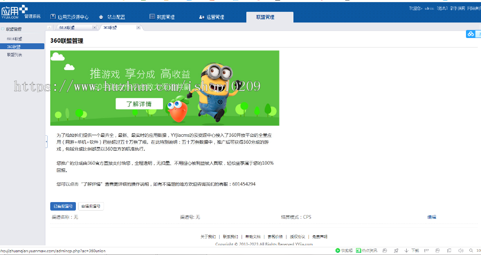Click the 快剪辑 status bar icon

coord(344,250)
